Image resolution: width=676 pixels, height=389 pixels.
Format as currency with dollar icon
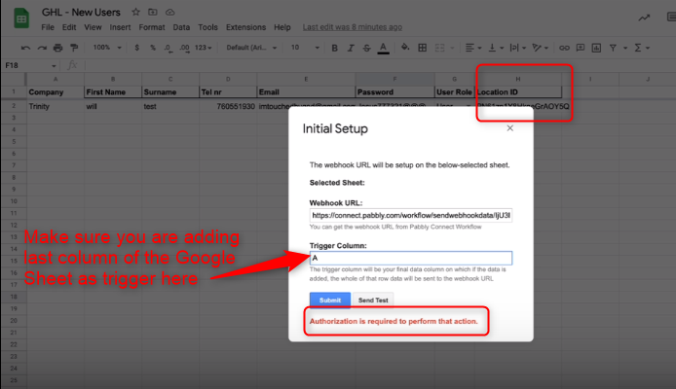pos(136,48)
